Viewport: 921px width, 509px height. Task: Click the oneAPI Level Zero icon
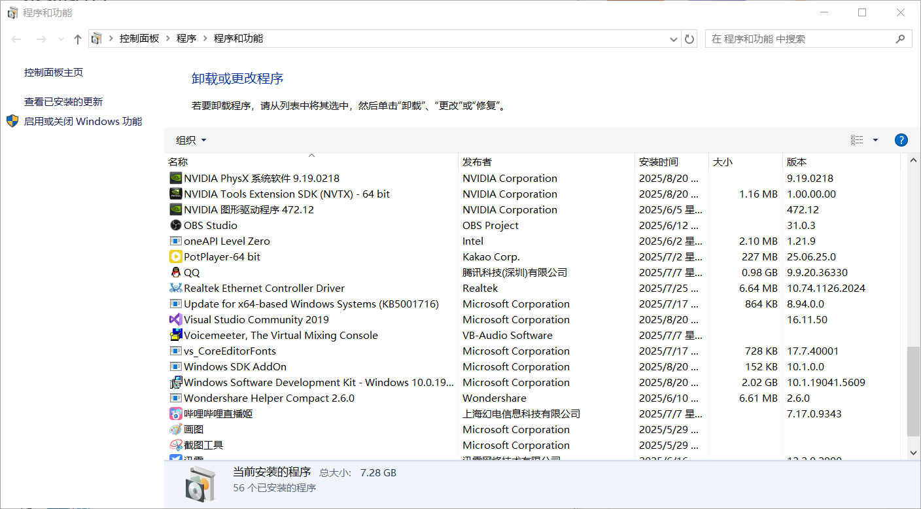pyautogui.click(x=175, y=241)
